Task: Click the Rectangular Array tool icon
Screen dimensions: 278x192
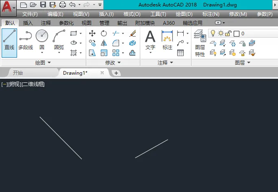Action: click(x=116, y=53)
